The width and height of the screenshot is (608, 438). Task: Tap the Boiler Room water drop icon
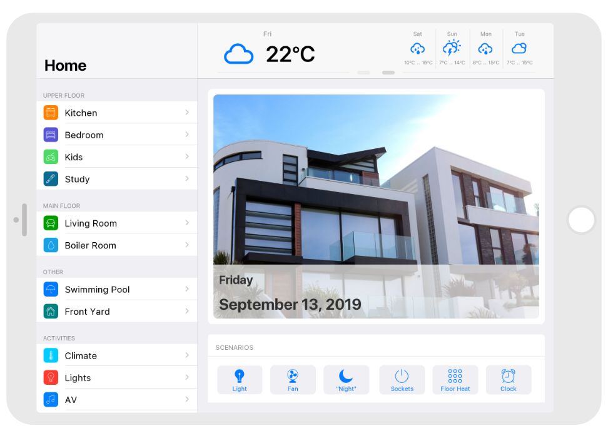coord(51,245)
